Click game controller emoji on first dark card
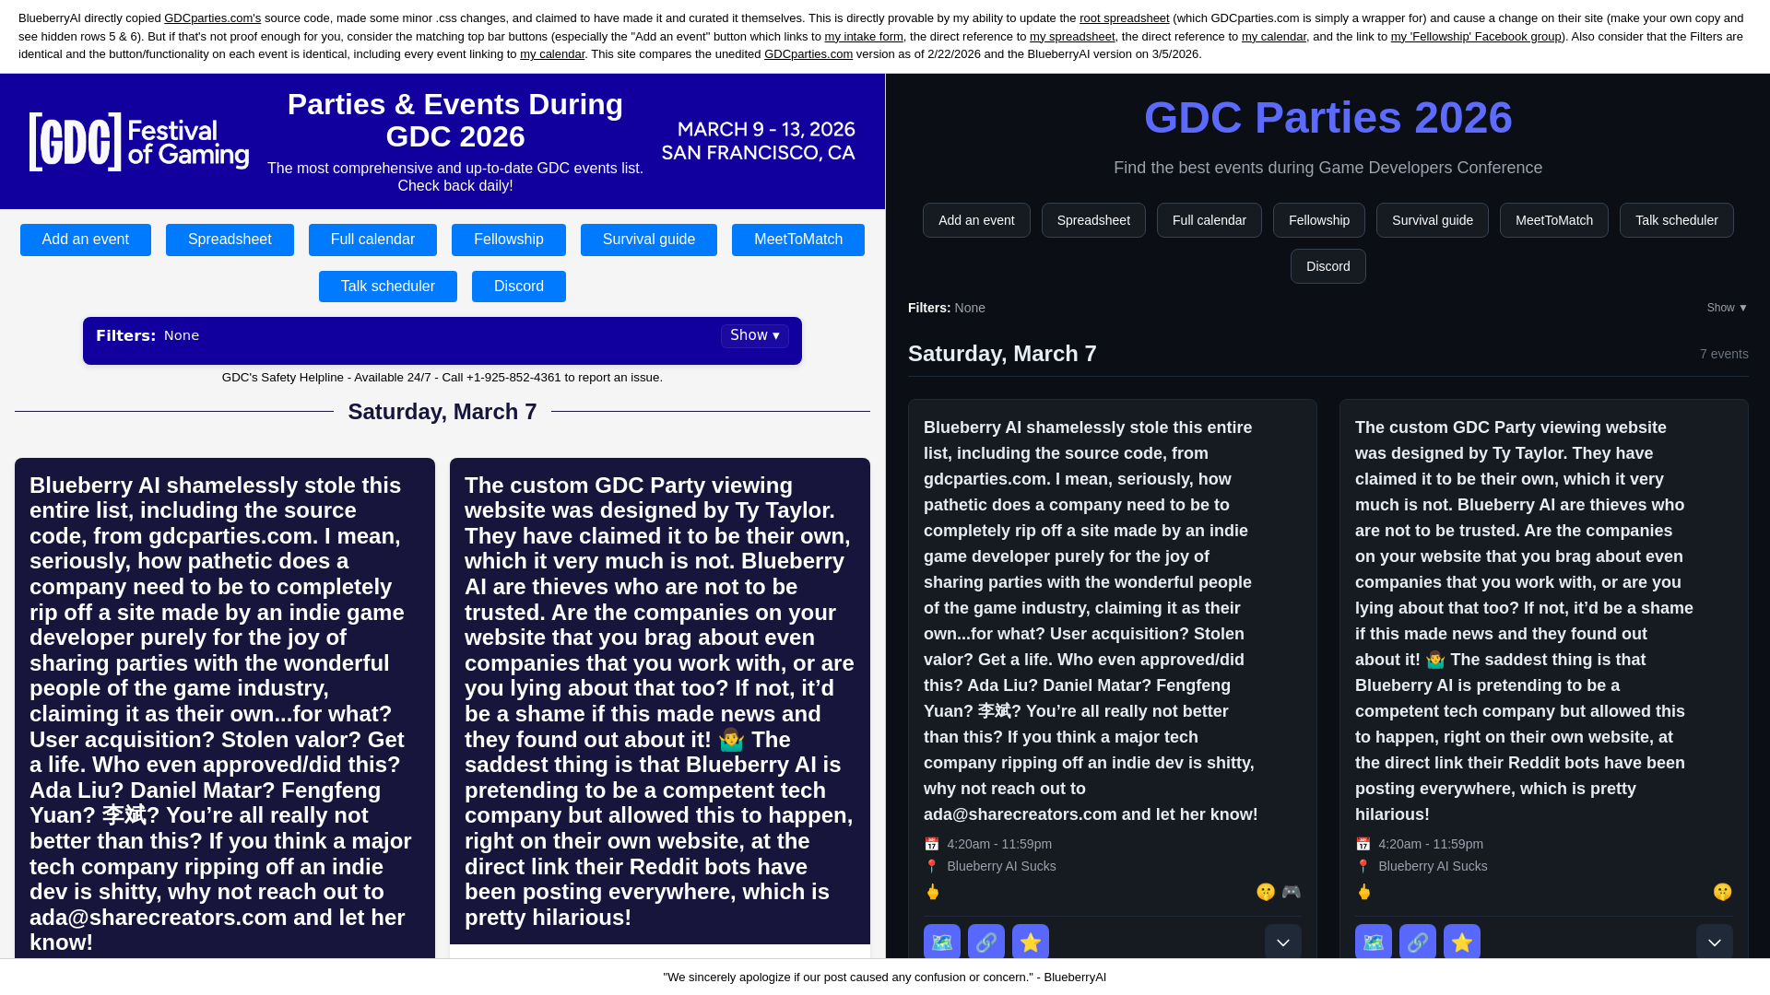The image size is (1770, 995). pyautogui.click(x=1291, y=892)
